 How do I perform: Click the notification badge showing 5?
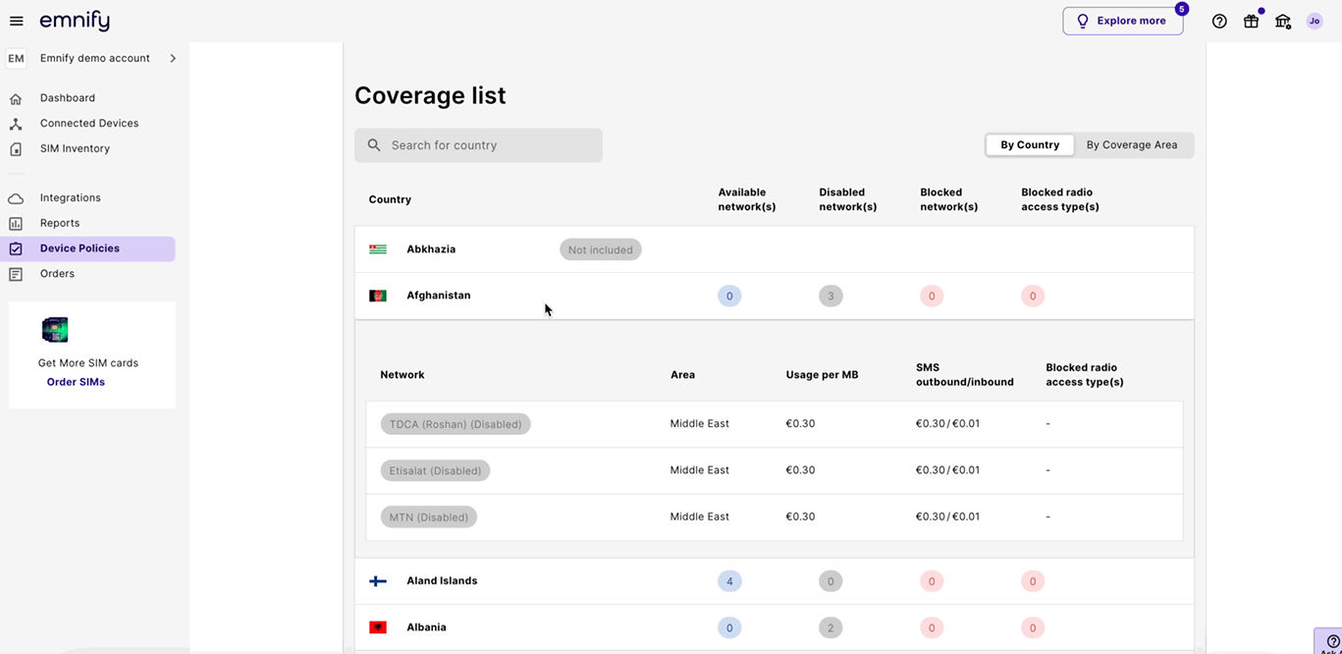tap(1181, 9)
